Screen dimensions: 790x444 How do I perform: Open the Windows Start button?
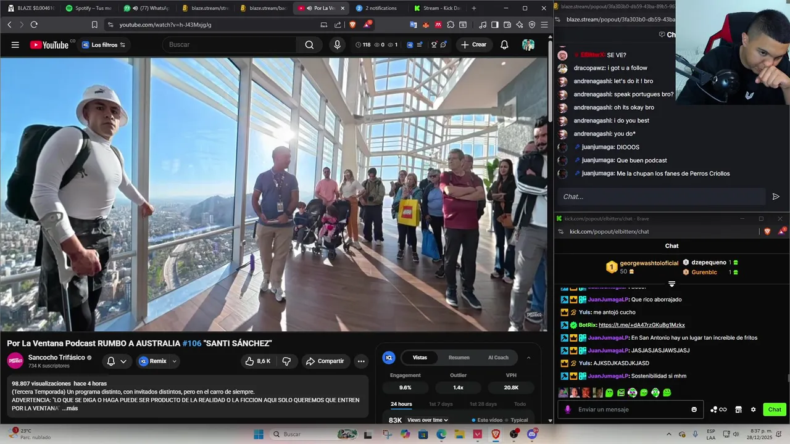click(259, 434)
